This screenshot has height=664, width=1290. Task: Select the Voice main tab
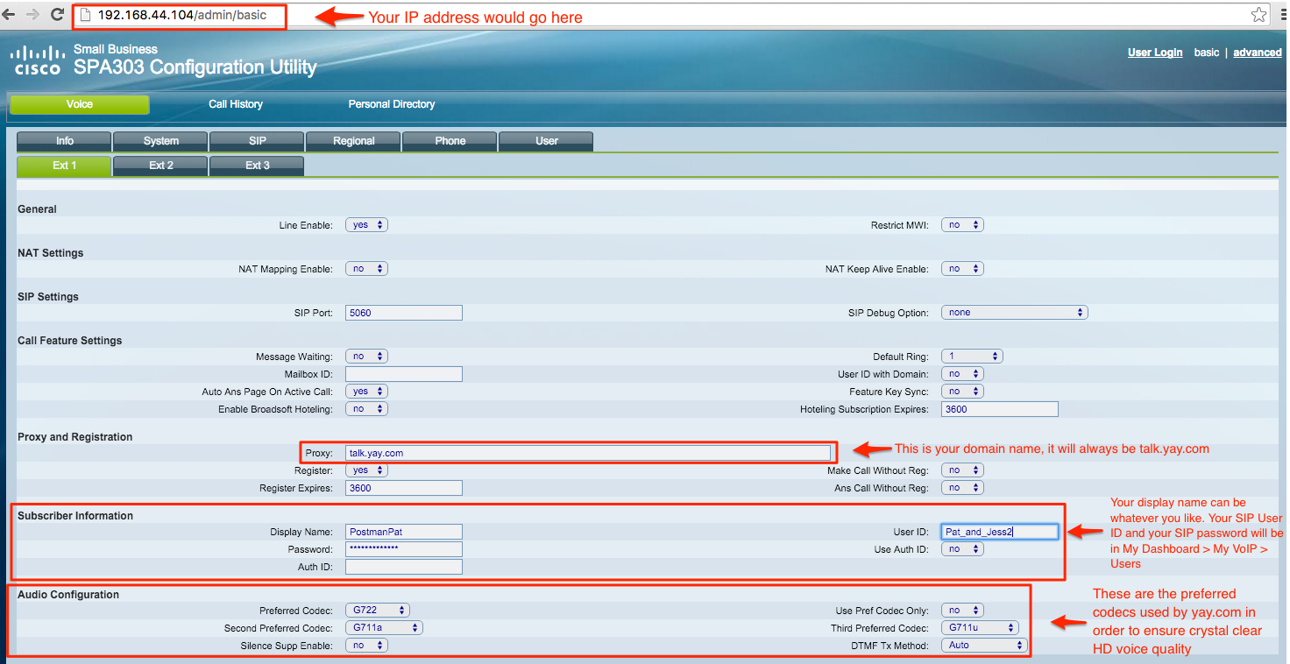(x=80, y=104)
